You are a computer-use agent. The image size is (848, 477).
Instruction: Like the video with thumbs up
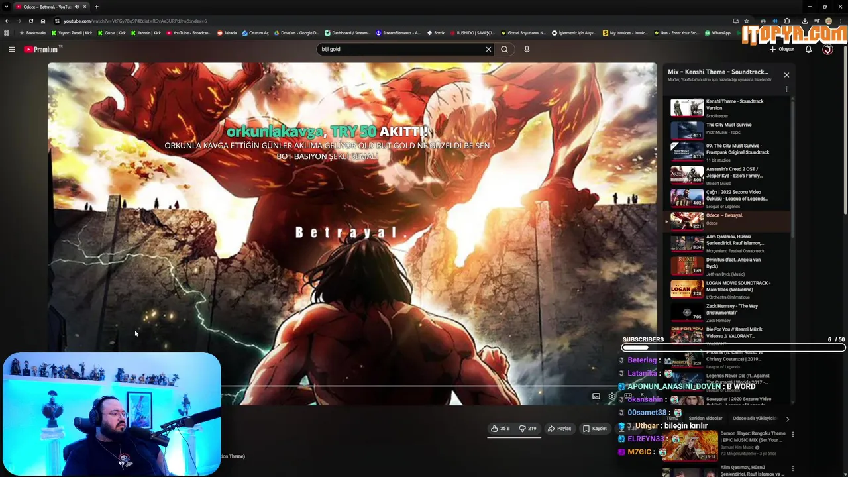[500, 429]
